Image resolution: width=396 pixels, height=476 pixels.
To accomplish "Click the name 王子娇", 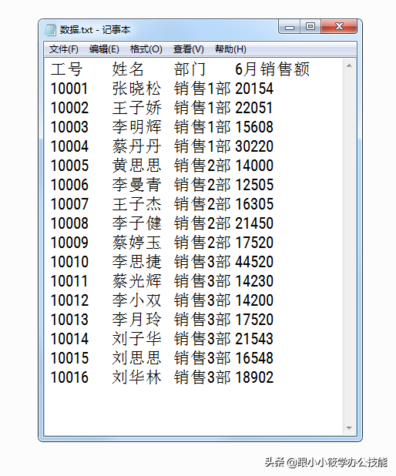I will 136,108.
